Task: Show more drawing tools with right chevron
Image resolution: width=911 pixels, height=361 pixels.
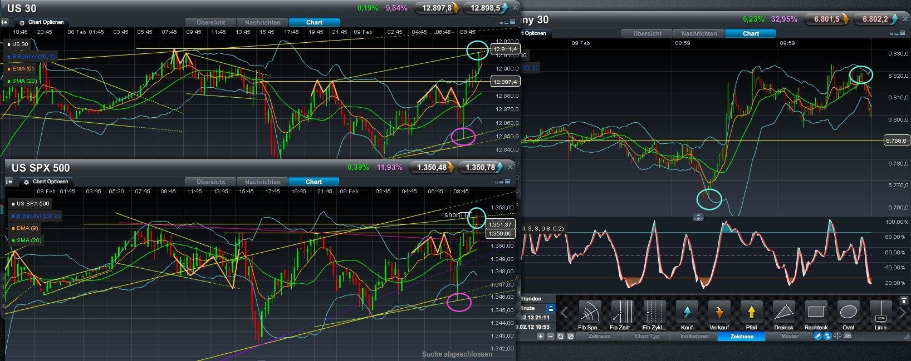Action: (x=903, y=313)
